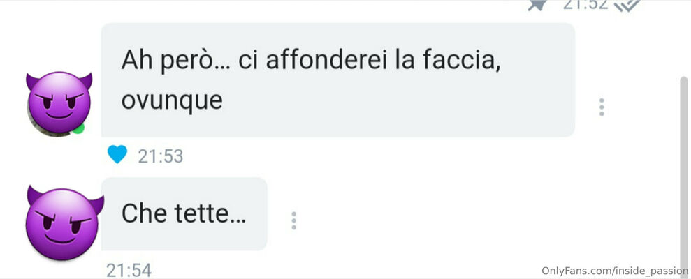Open the devil emoji avatar beside the first message
Screen dimensions: 691x279
(x=59, y=103)
